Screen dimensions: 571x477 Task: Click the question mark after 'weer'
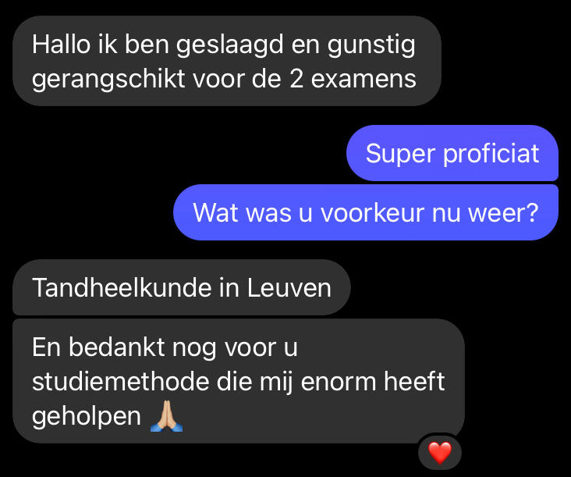[x=533, y=213]
